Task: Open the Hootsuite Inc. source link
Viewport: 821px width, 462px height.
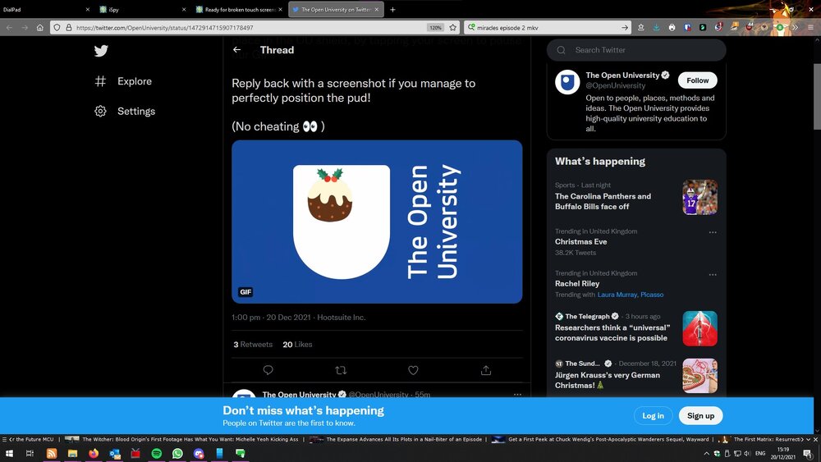Action: 342,317
